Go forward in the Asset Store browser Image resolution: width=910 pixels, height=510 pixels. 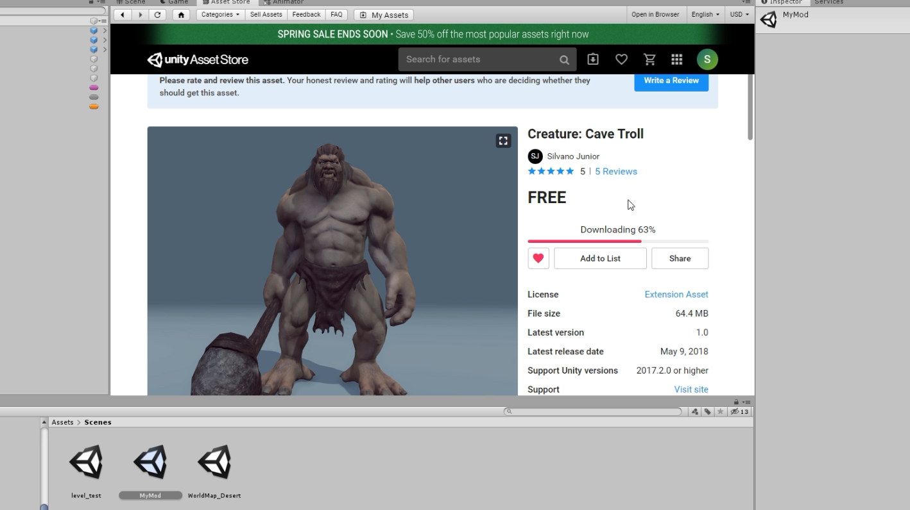tap(140, 15)
